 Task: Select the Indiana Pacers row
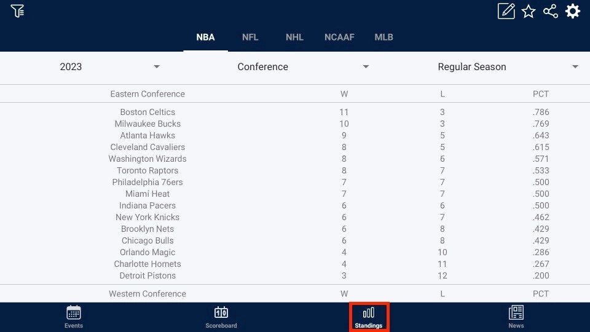click(295, 205)
